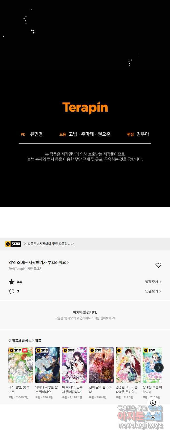
Task: Like the series with the heart icon
Action: pos(158,265)
